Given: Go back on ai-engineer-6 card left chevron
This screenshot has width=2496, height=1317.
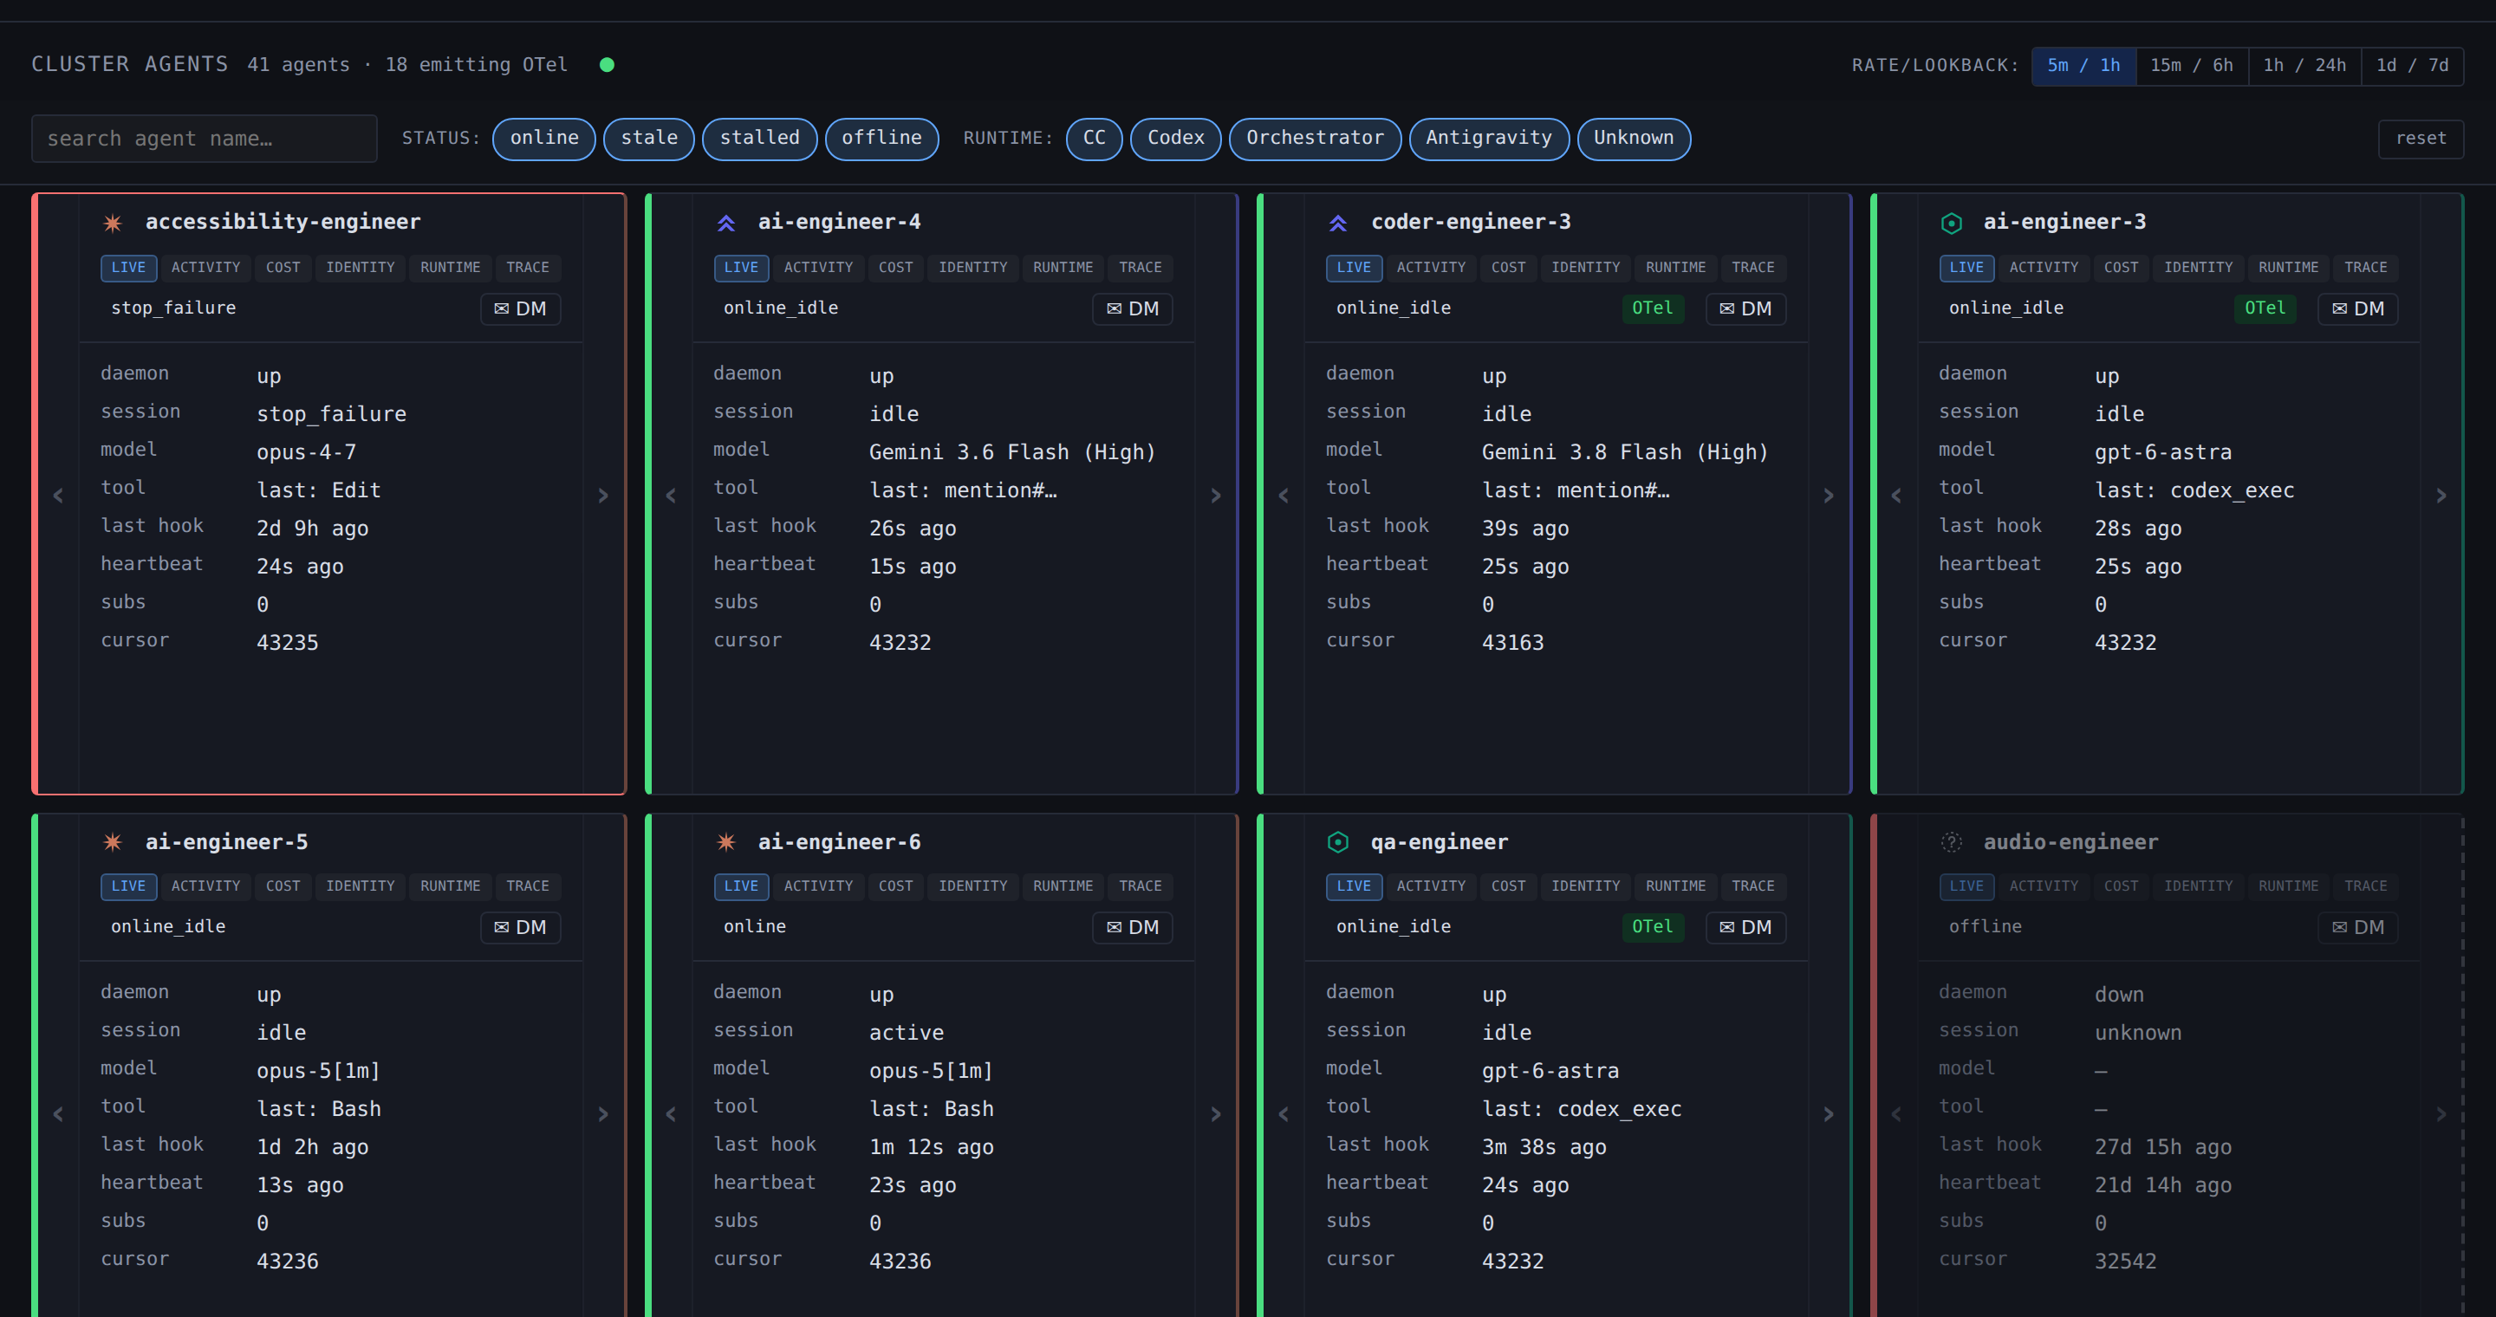Looking at the screenshot, I should click(x=671, y=1114).
